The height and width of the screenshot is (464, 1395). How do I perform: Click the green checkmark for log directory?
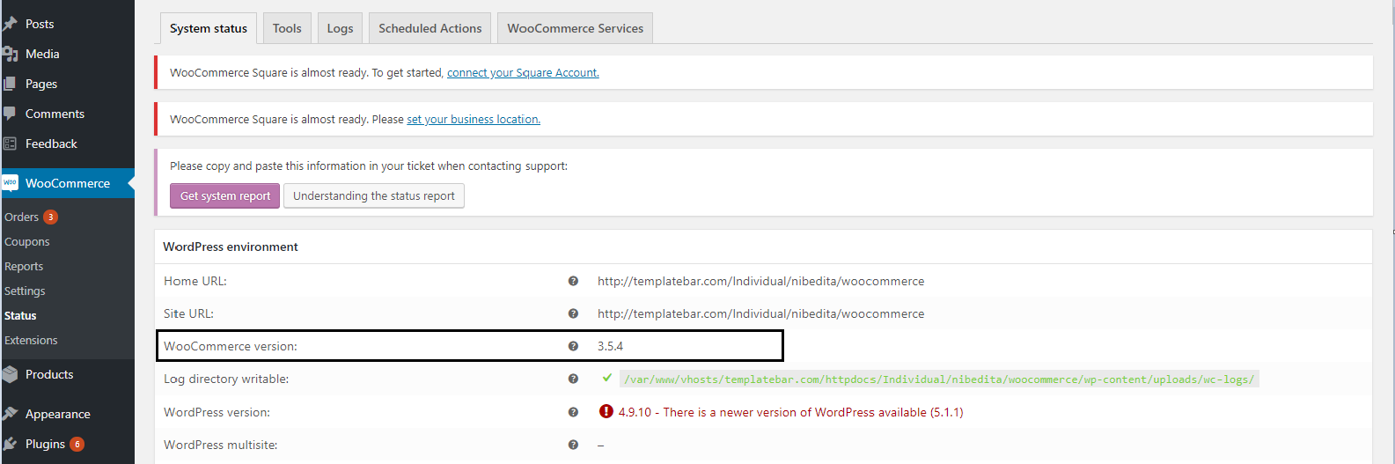[606, 378]
